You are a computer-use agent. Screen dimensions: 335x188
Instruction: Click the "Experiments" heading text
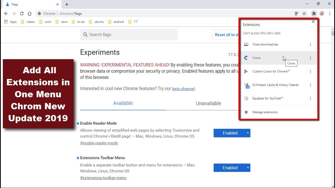pyautogui.click(x=100, y=52)
